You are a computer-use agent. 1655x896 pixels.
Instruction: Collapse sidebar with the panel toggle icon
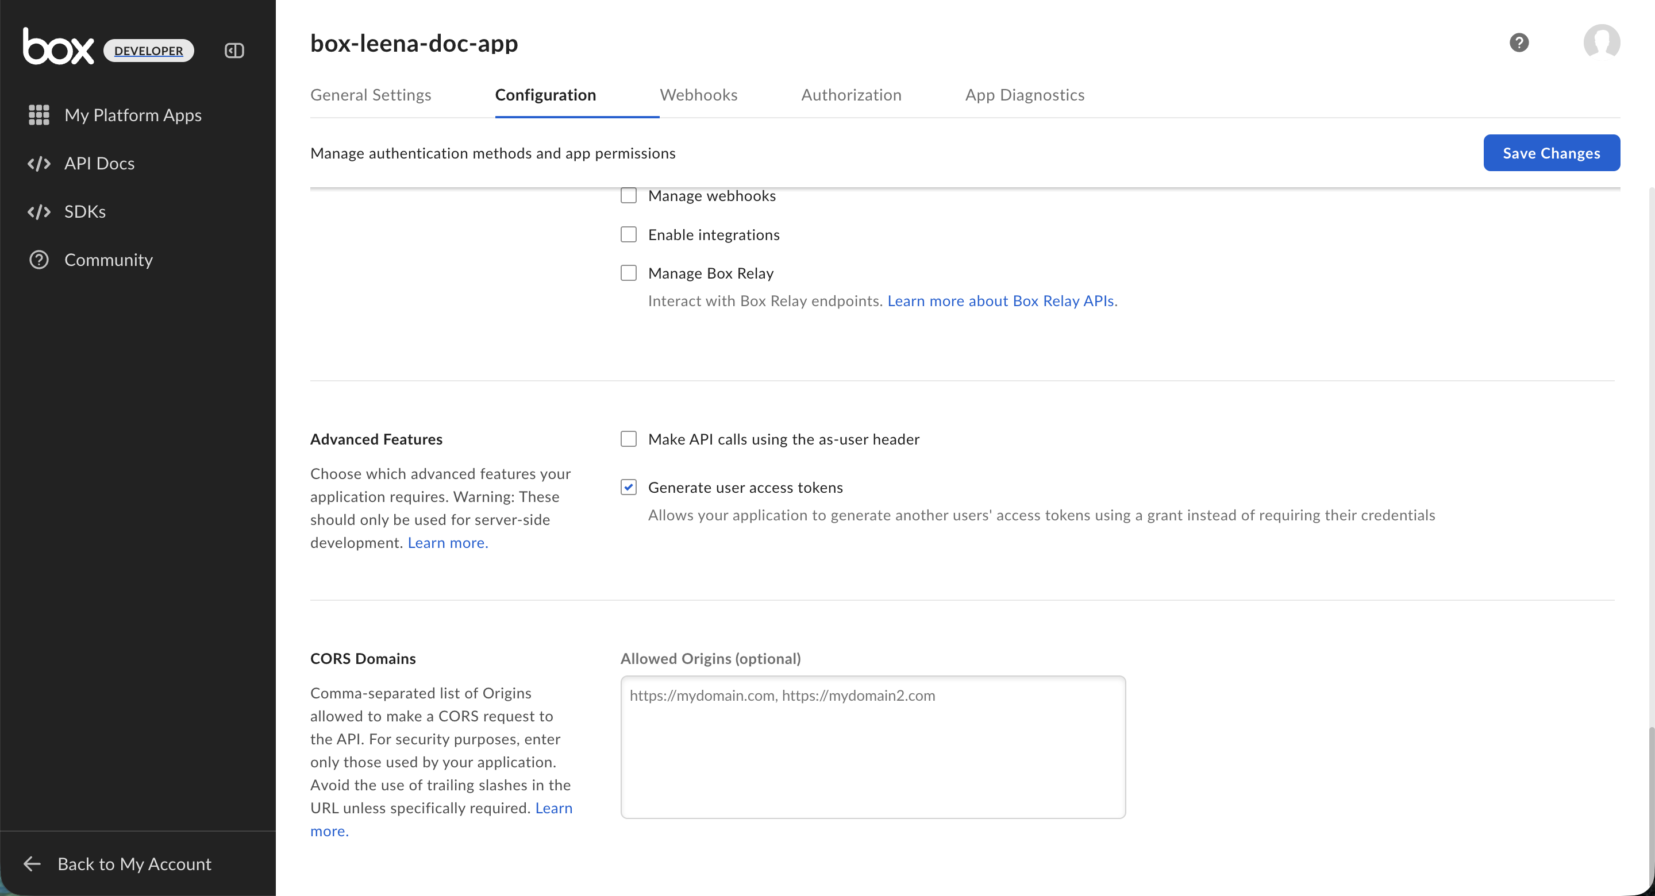coord(234,50)
